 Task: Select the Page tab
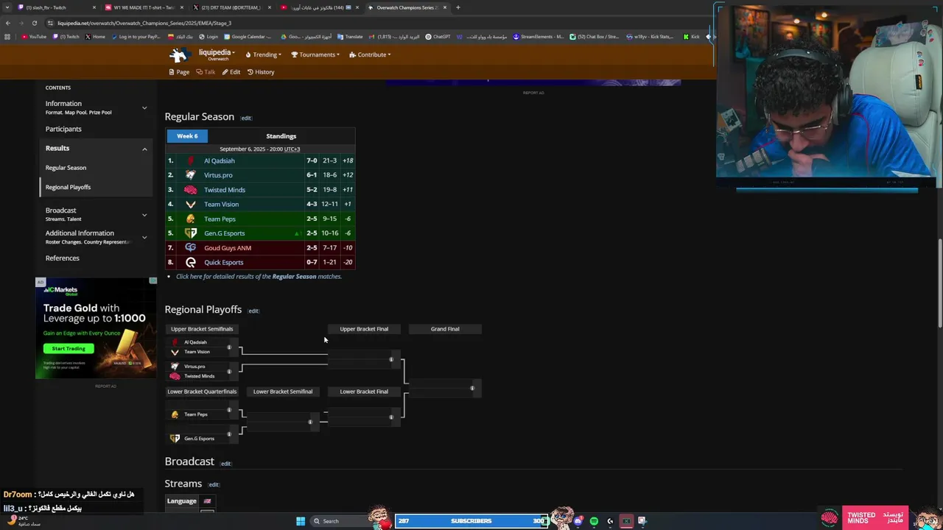point(179,72)
